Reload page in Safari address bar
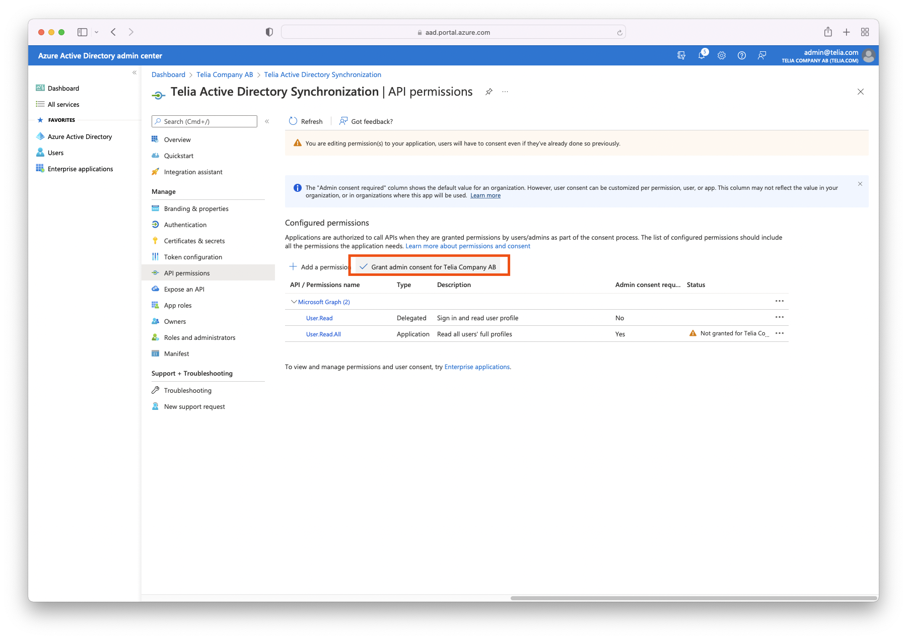The height and width of the screenshot is (639, 907). click(x=619, y=32)
